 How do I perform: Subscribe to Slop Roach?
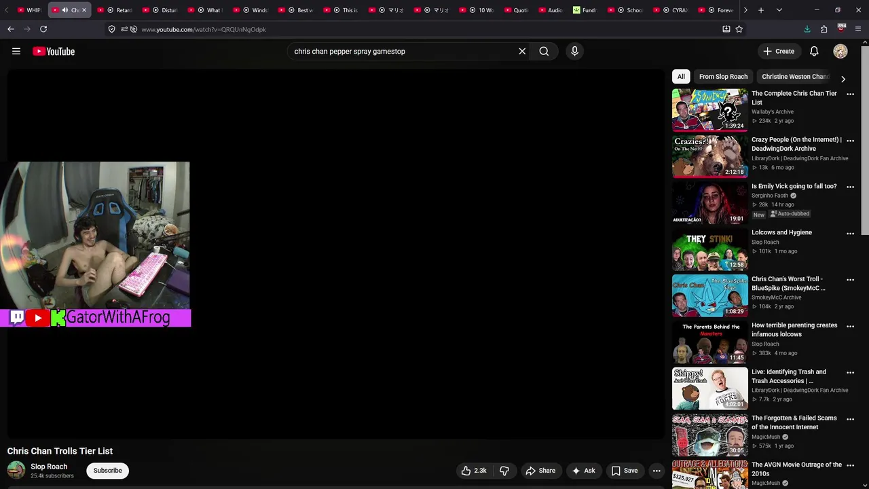(x=107, y=471)
